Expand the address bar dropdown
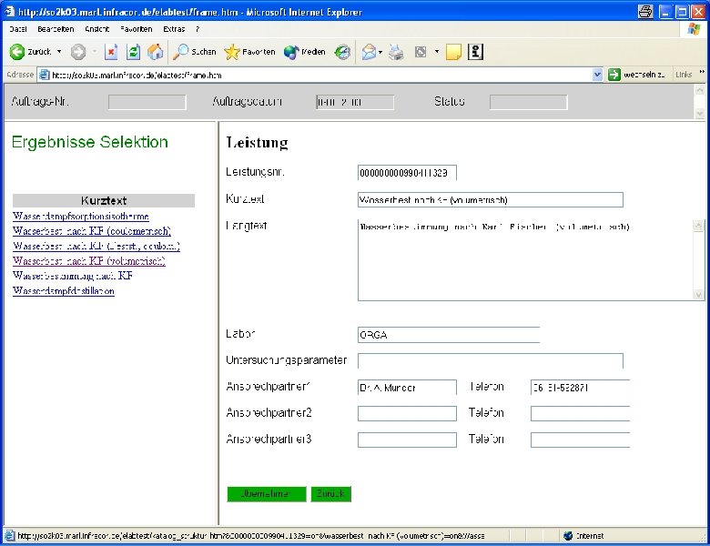Viewport: 710px width, 546px height. click(597, 75)
